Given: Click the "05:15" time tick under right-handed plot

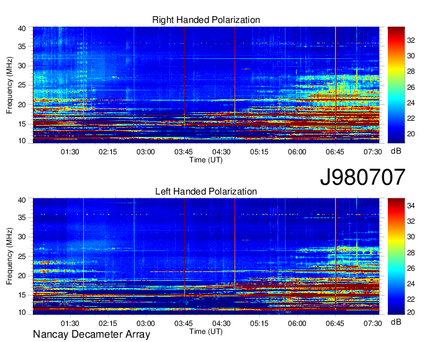Looking at the screenshot, I should point(259,152).
